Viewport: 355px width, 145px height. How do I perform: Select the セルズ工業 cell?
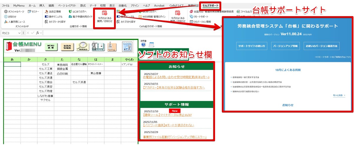tap(46, 69)
